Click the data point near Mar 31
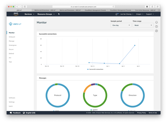The width and height of the screenshot is (167, 123). coord(89,63)
